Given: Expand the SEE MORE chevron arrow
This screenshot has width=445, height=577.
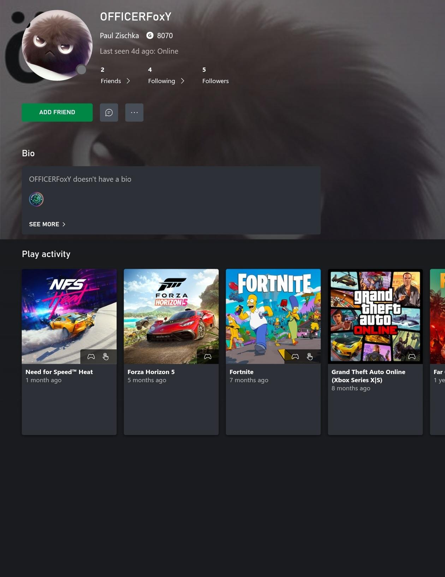Looking at the screenshot, I should click(x=64, y=224).
